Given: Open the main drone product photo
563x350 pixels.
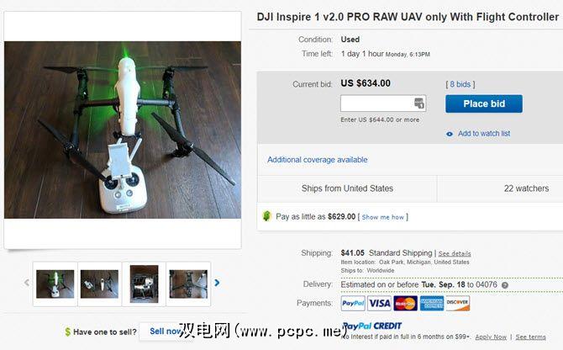Looking at the screenshot, I should tap(123, 130).
